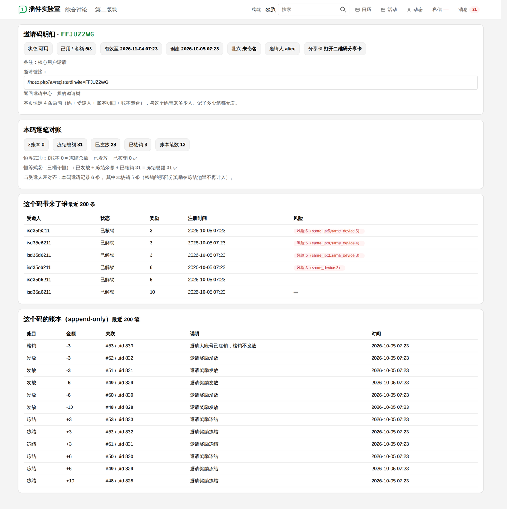Click ledger amount +10
This screenshot has width=507, height=509.
pyautogui.click(x=70, y=481)
